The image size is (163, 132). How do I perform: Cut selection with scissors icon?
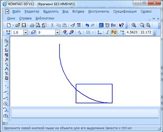(52, 25)
